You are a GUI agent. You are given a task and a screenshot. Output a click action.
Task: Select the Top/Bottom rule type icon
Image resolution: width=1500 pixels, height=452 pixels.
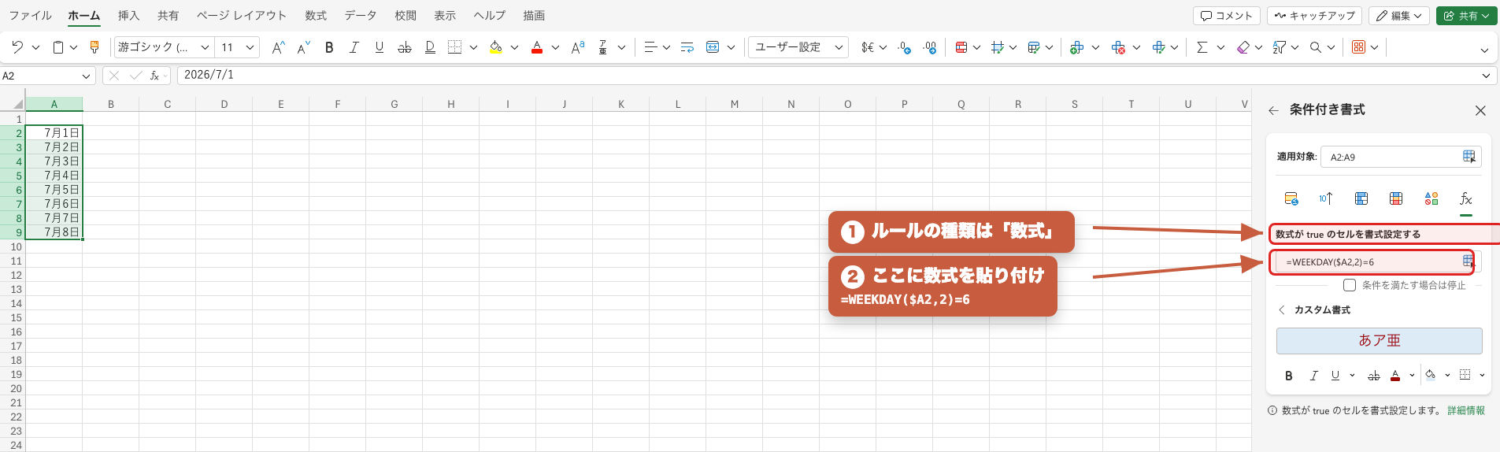(1326, 198)
